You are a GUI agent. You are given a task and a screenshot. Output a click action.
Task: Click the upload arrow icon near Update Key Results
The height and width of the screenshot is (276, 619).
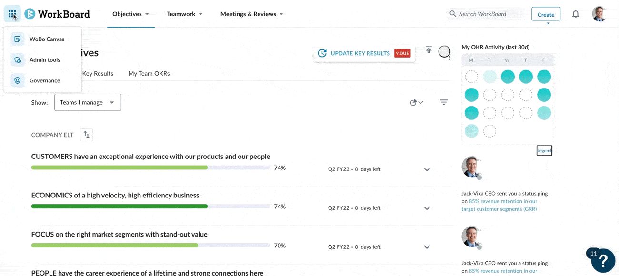(x=429, y=50)
